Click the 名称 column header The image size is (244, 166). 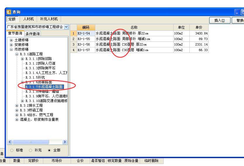(x=134, y=27)
